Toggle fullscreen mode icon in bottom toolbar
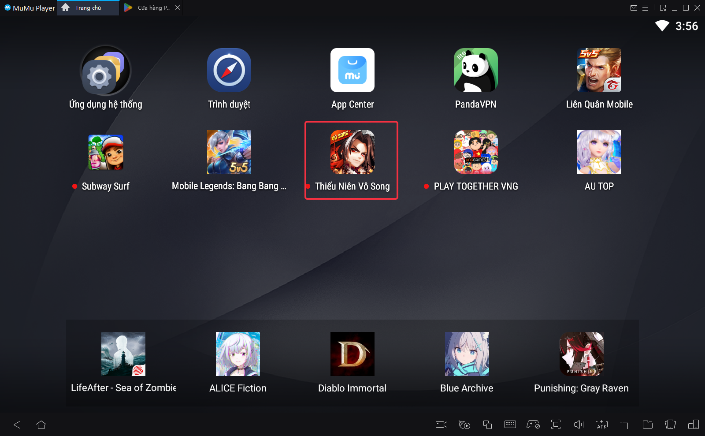This screenshot has width=705, height=436. 556,425
